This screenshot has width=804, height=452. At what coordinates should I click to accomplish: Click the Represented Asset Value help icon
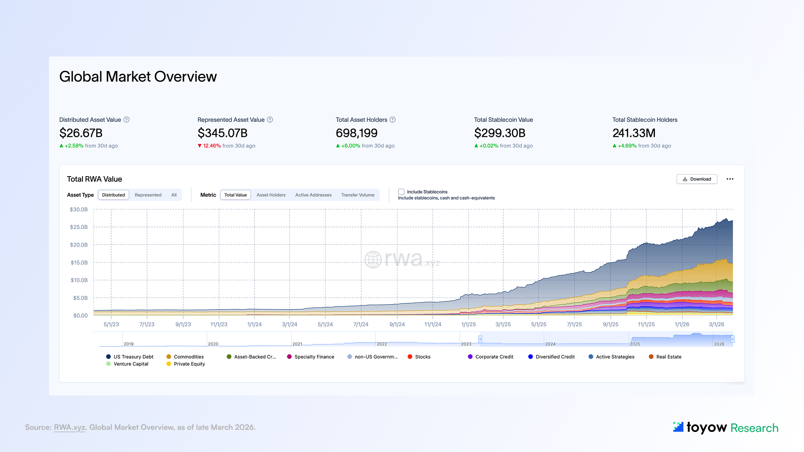tap(270, 120)
